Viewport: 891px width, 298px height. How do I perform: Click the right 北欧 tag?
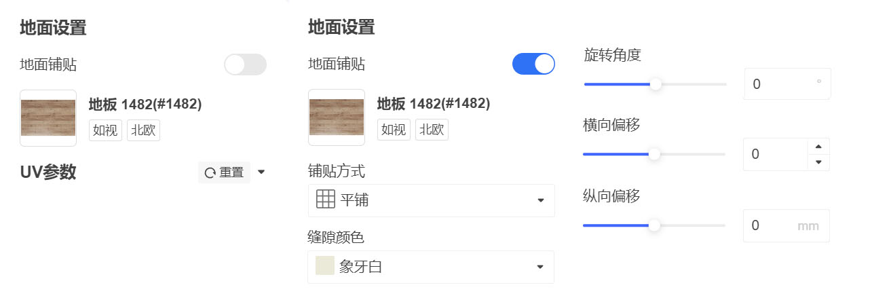(432, 130)
